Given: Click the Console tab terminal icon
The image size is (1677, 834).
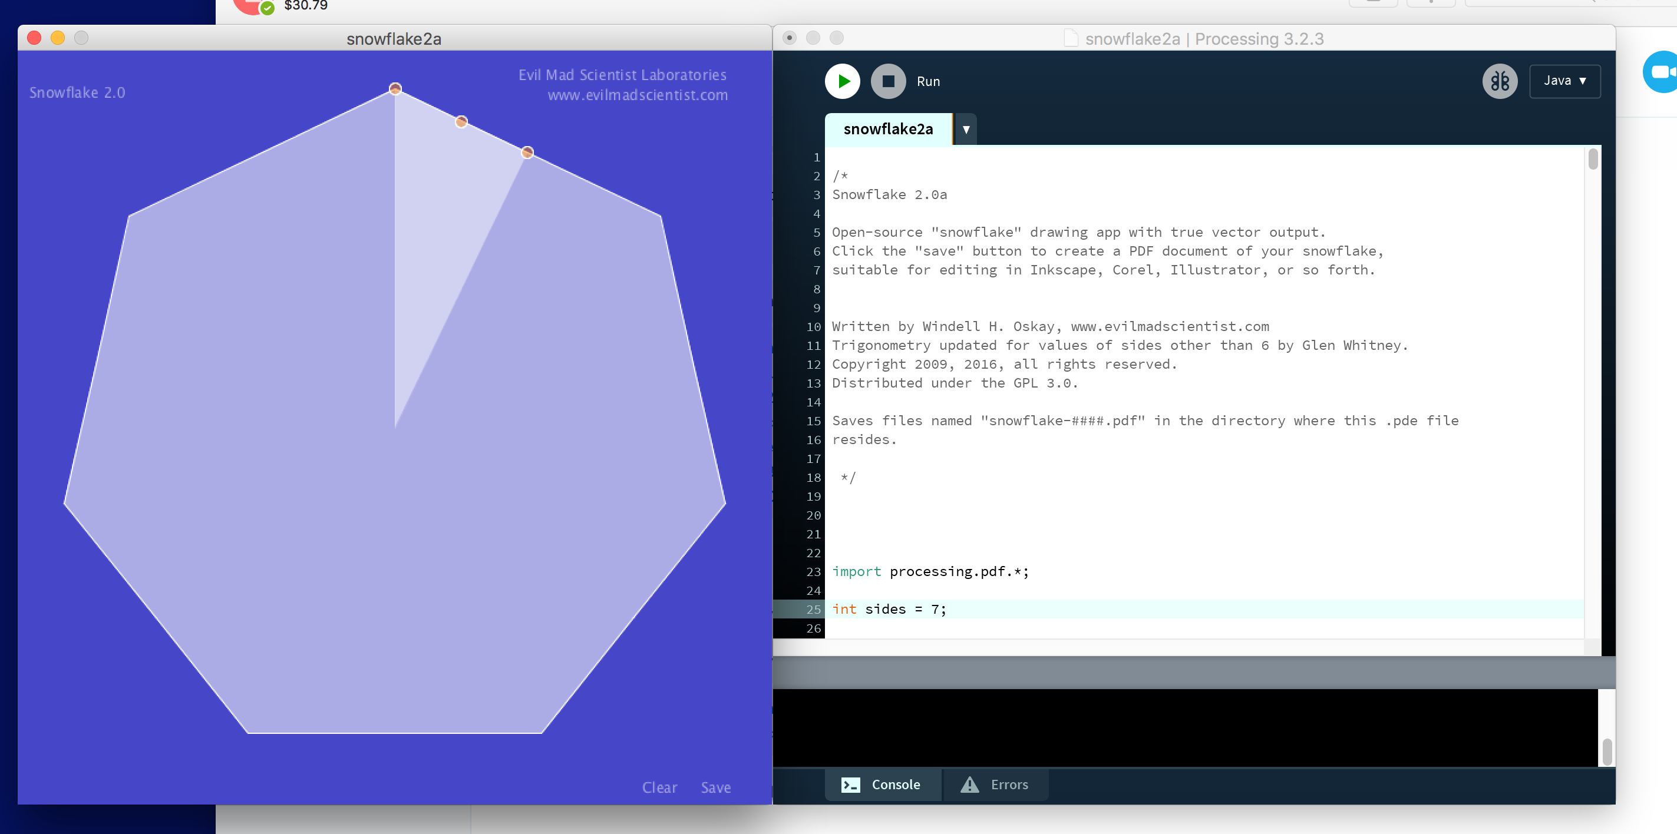Looking at the screenshot, I should (850, 785).
